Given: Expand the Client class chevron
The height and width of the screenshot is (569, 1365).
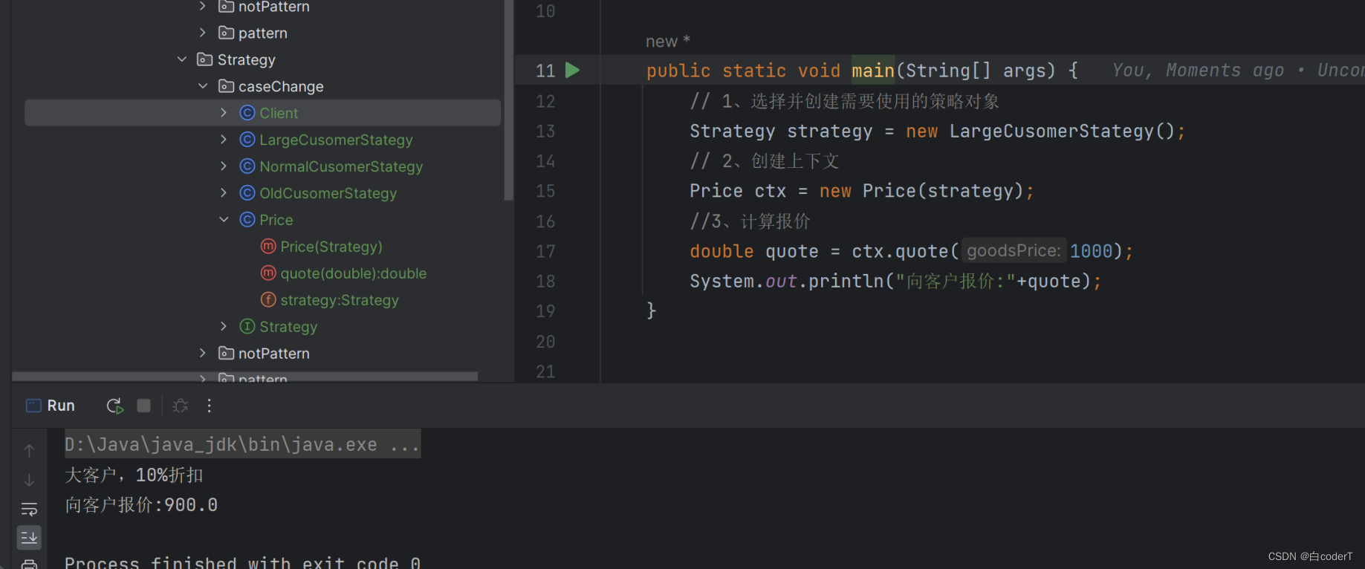Looking at the screenshot, I should (224, 113).
